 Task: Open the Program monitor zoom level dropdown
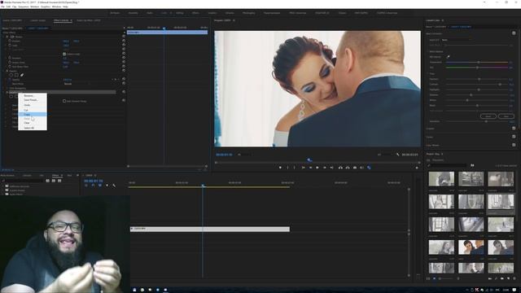click(245, 155)
